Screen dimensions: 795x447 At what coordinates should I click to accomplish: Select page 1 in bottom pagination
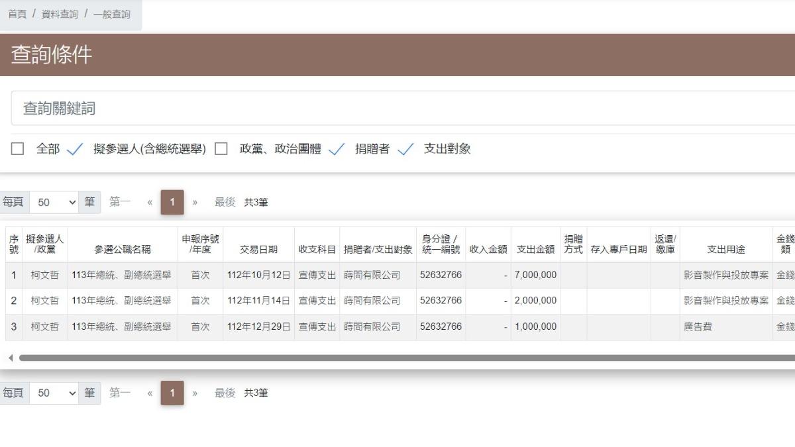[x=172, y=393]
